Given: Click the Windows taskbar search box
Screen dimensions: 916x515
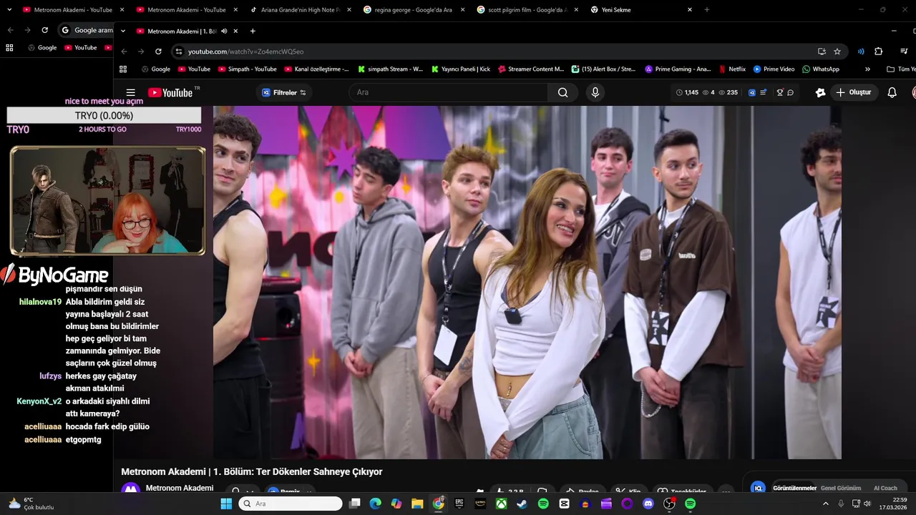Looking at the screenshot, I should tap(289, 504).
